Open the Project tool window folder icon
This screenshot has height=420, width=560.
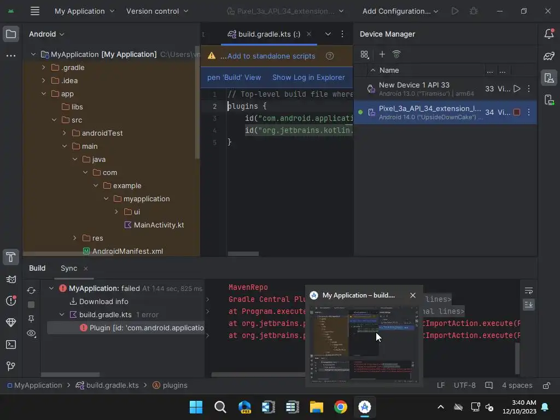11,34
